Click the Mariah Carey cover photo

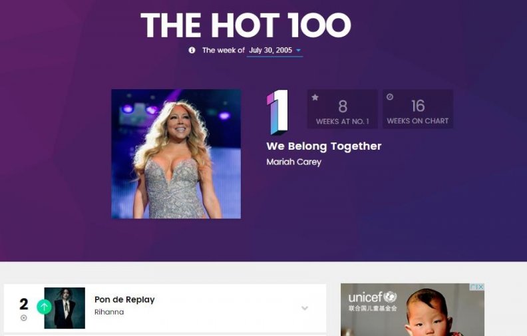coord(176,154)
